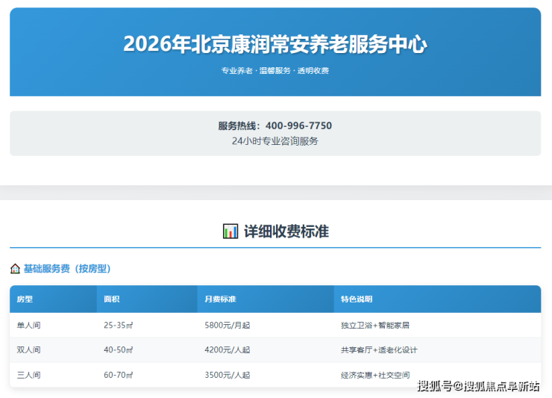Viewport: 552px width, 398px height.
Task: Click the 基础服务费（按房型）section heading
Action: click(67, 269)
